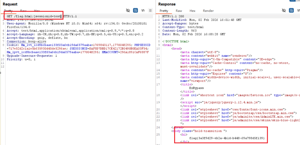Select the Response Pretty tab

(x=164, y=11)
